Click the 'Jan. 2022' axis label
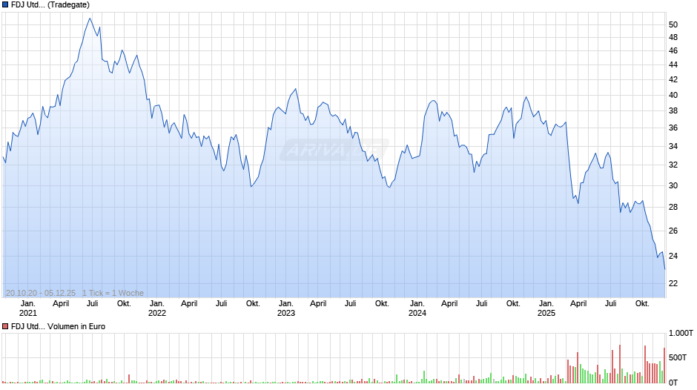 point(157,308)
